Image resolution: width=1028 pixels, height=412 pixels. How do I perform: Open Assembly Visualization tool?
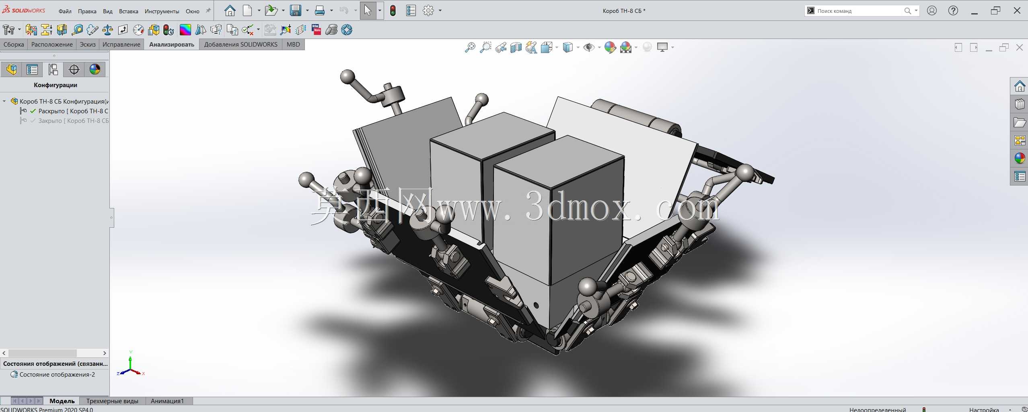153,30
